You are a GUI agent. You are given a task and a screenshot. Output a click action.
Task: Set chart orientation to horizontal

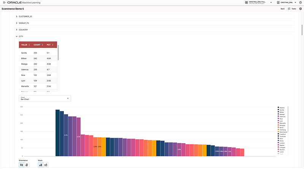26,165
